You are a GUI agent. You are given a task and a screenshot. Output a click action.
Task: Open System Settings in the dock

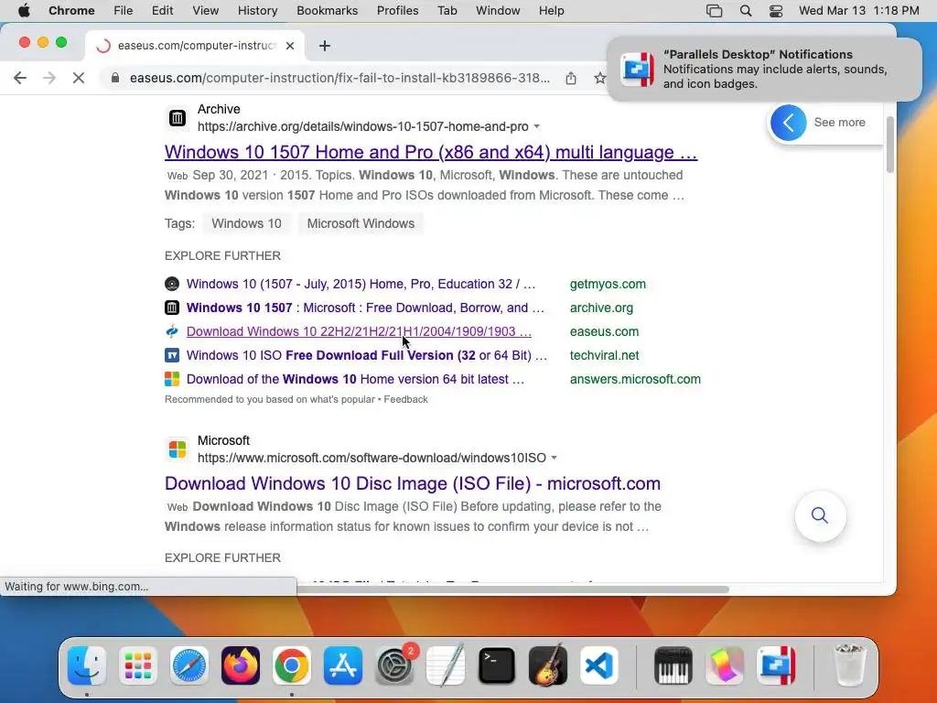(x=394, y=665)
